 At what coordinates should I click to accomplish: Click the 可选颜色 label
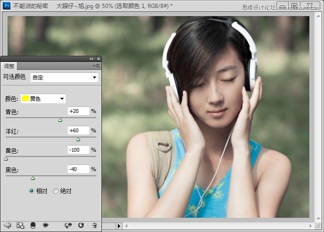[x=14, y=77]
